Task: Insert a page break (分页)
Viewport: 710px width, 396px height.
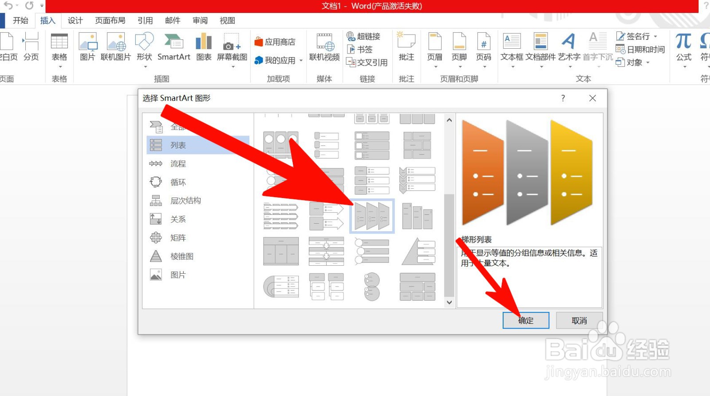Action: [31, 47]
